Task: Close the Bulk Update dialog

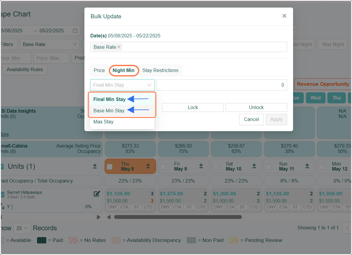Action: pos(284,16)
